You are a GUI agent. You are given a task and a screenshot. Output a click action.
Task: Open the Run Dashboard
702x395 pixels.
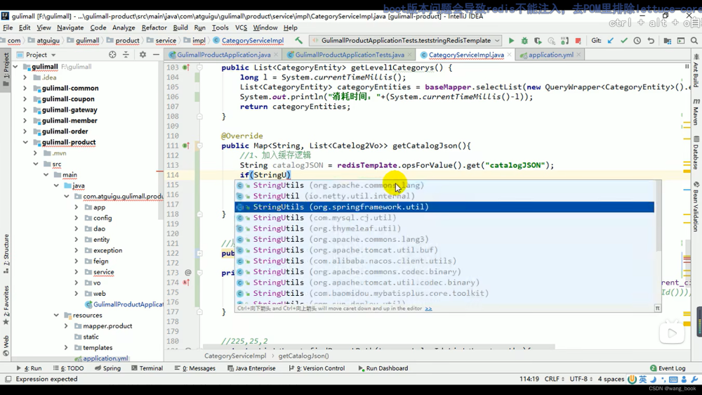(383, 368)
